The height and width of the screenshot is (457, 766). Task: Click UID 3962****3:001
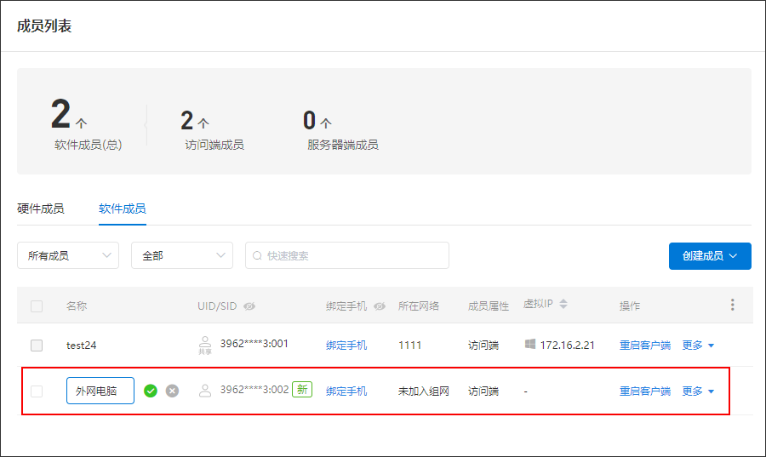point(254,343)
